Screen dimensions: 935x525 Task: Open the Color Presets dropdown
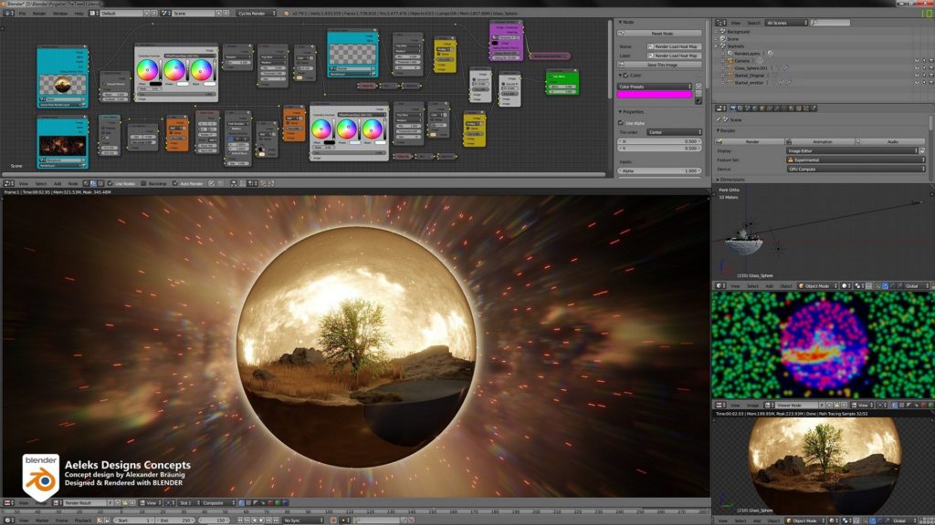[x=655, y=87]
